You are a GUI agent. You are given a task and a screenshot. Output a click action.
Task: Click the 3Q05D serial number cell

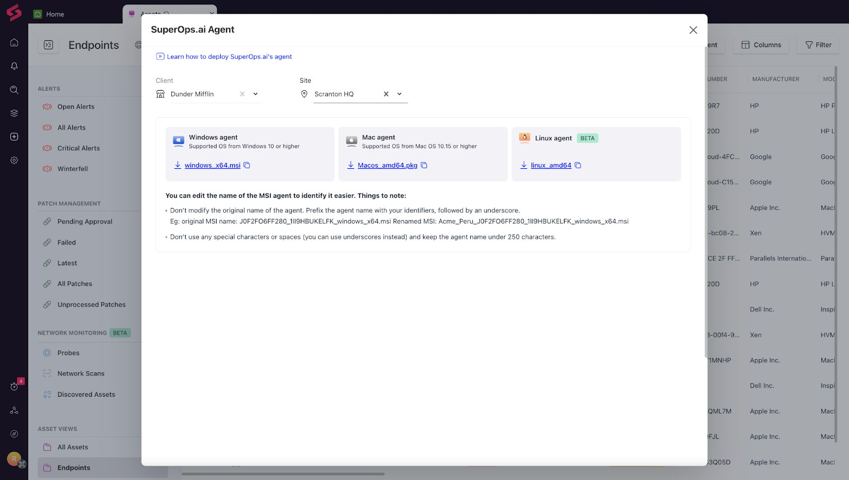(x=719, y=462)
